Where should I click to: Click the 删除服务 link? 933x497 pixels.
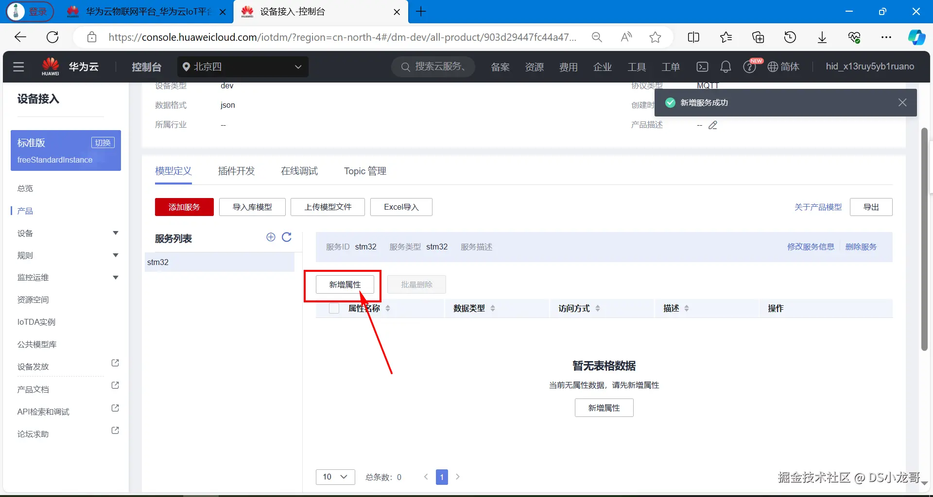point(861,247)
